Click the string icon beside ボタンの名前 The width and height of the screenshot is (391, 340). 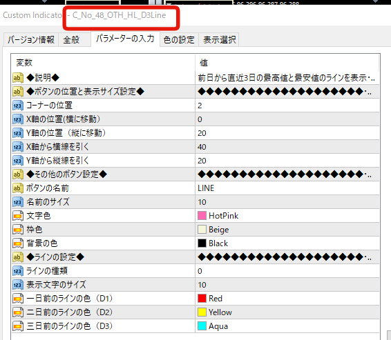click(x=18, y=188)
